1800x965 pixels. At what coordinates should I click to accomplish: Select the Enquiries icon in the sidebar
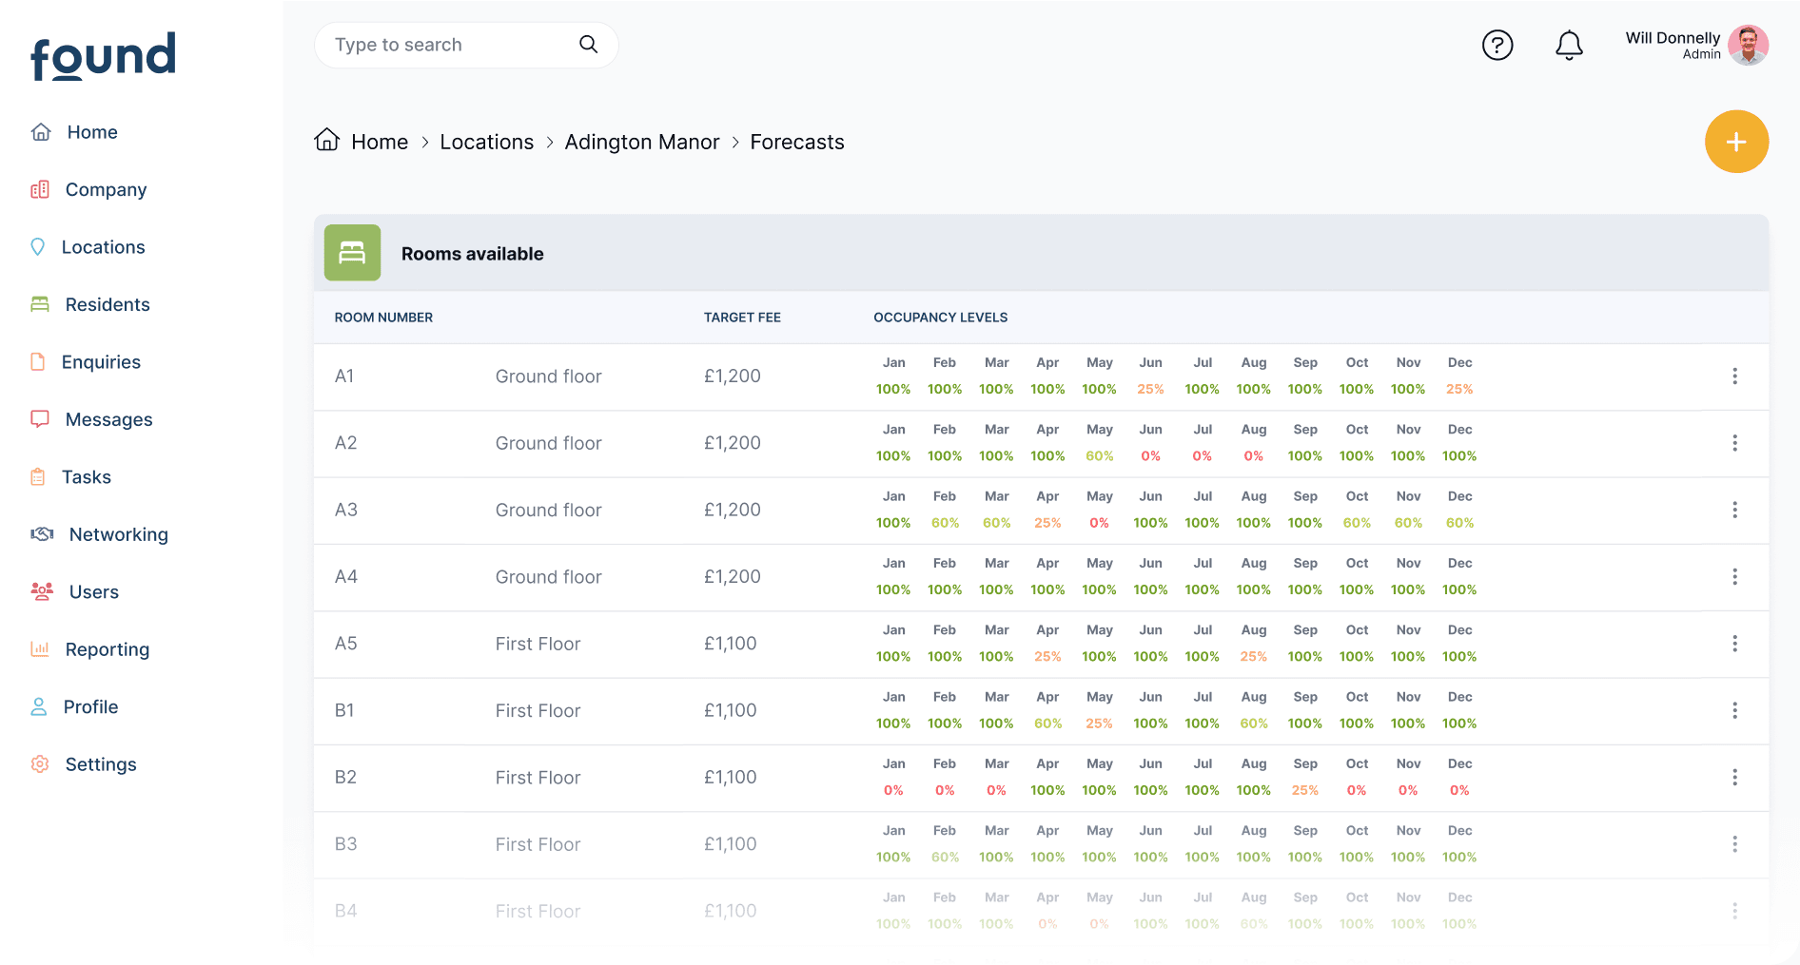point(39,361)
